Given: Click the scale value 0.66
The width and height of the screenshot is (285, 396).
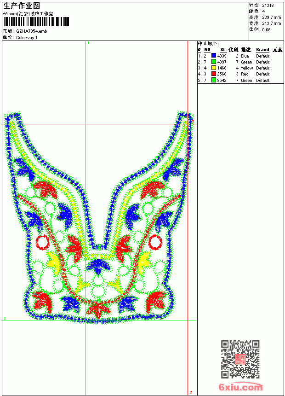Looking at the screenshot, I should (266, 29).
